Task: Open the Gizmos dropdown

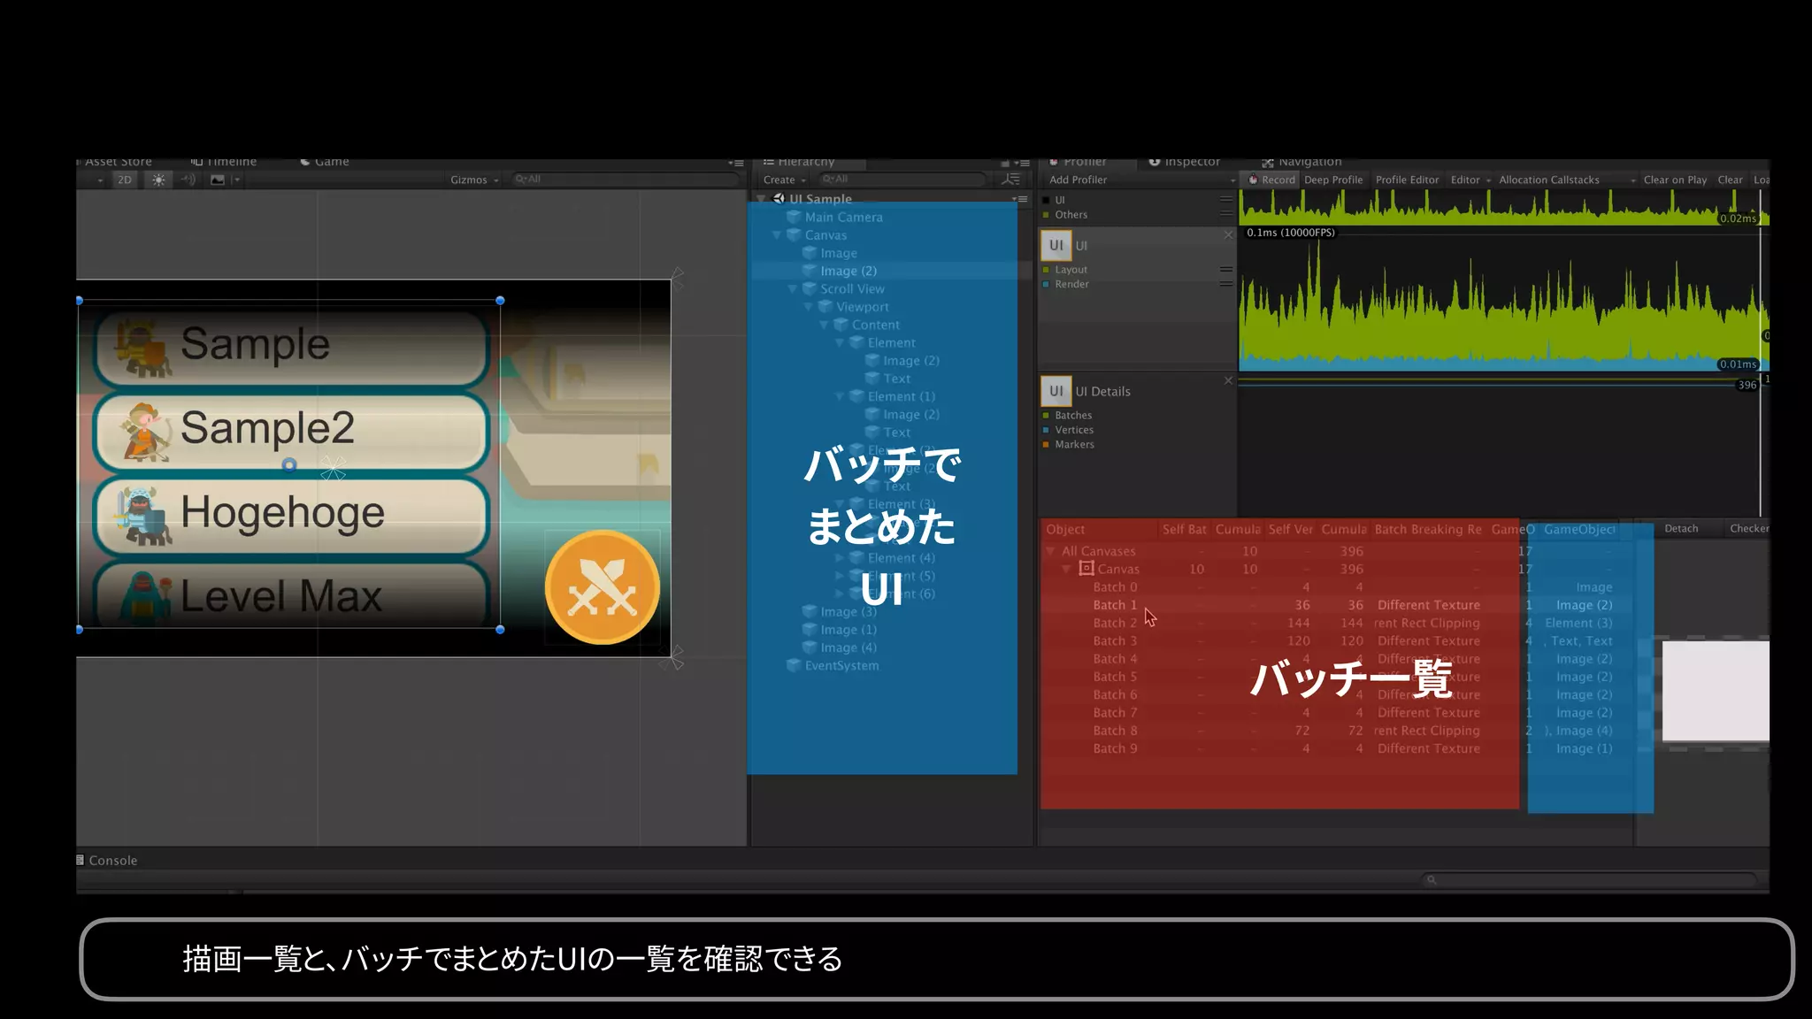Action: [474, 180]
